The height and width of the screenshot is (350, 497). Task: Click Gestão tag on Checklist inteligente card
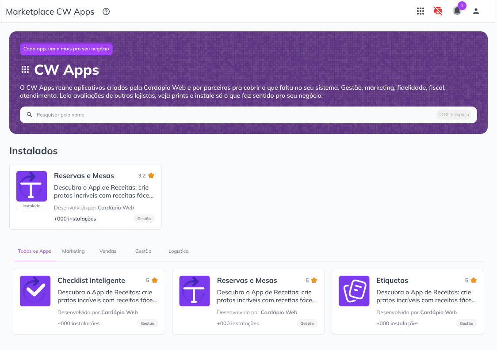click(x=148, y=323)
